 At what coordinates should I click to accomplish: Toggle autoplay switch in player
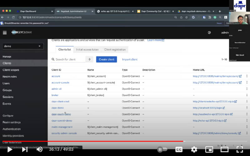[x=162, y=149]
